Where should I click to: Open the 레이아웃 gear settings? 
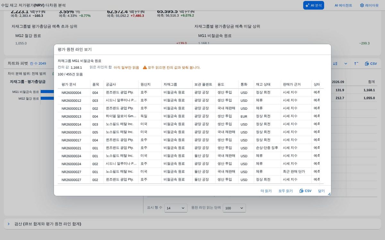[x=369, y=5]
